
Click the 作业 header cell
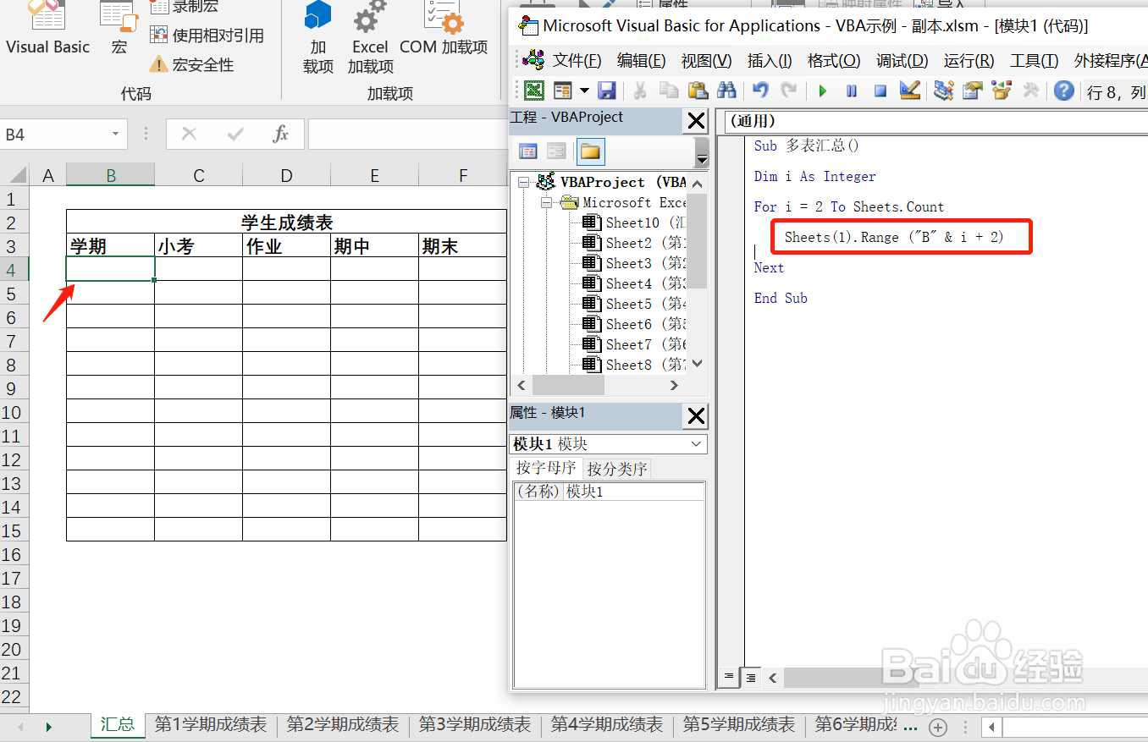[286, 246]
